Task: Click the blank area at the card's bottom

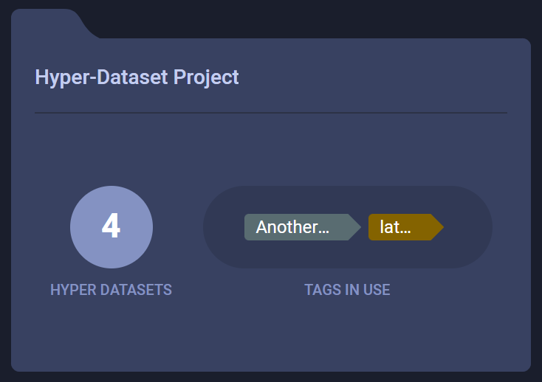Action: 270,339
